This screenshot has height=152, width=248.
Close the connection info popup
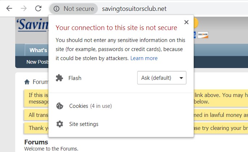(x=186, y=22)
